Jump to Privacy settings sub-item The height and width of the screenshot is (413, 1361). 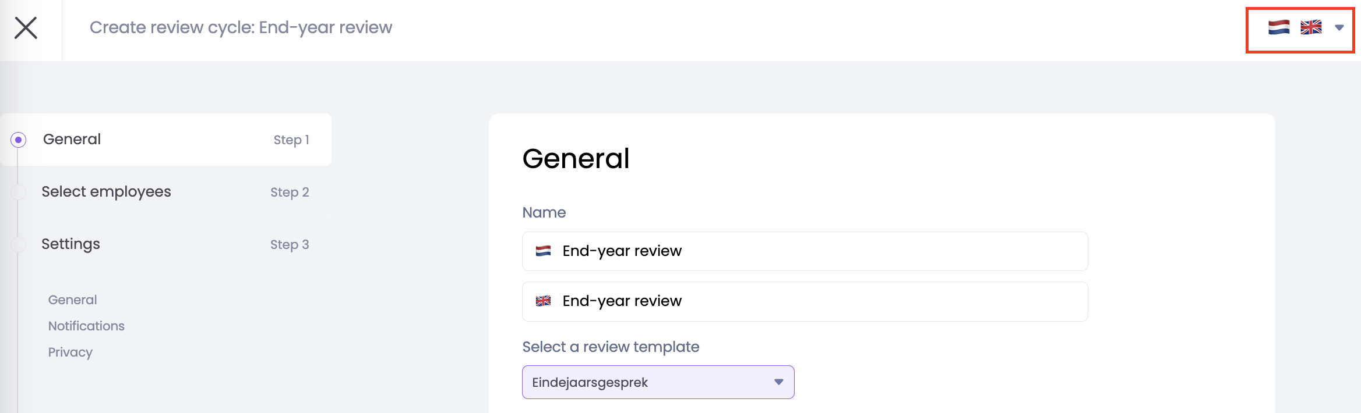coord(70,352)
